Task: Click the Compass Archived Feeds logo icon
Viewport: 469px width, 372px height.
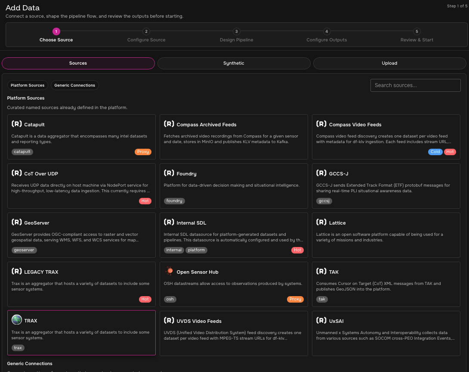Action: pyautogui.click(x=169, y=124)
